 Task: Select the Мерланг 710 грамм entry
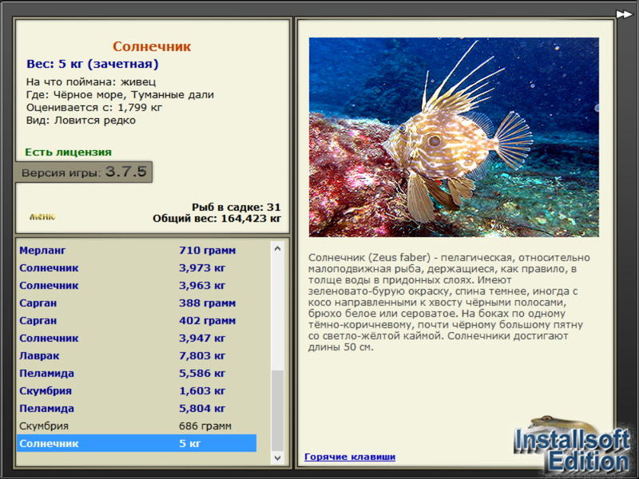[x=136, y=251]
